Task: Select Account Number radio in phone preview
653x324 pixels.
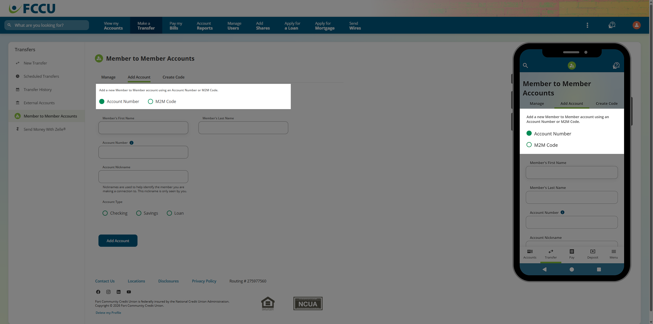Action: [x=529, y=133]
